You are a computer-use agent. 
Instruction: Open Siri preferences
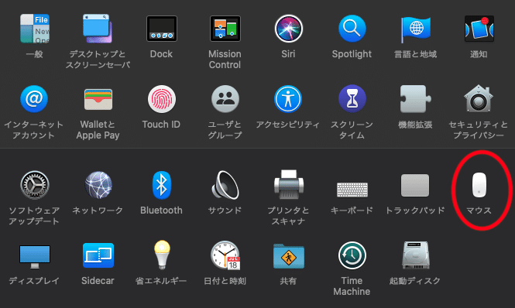pos(288,29)
